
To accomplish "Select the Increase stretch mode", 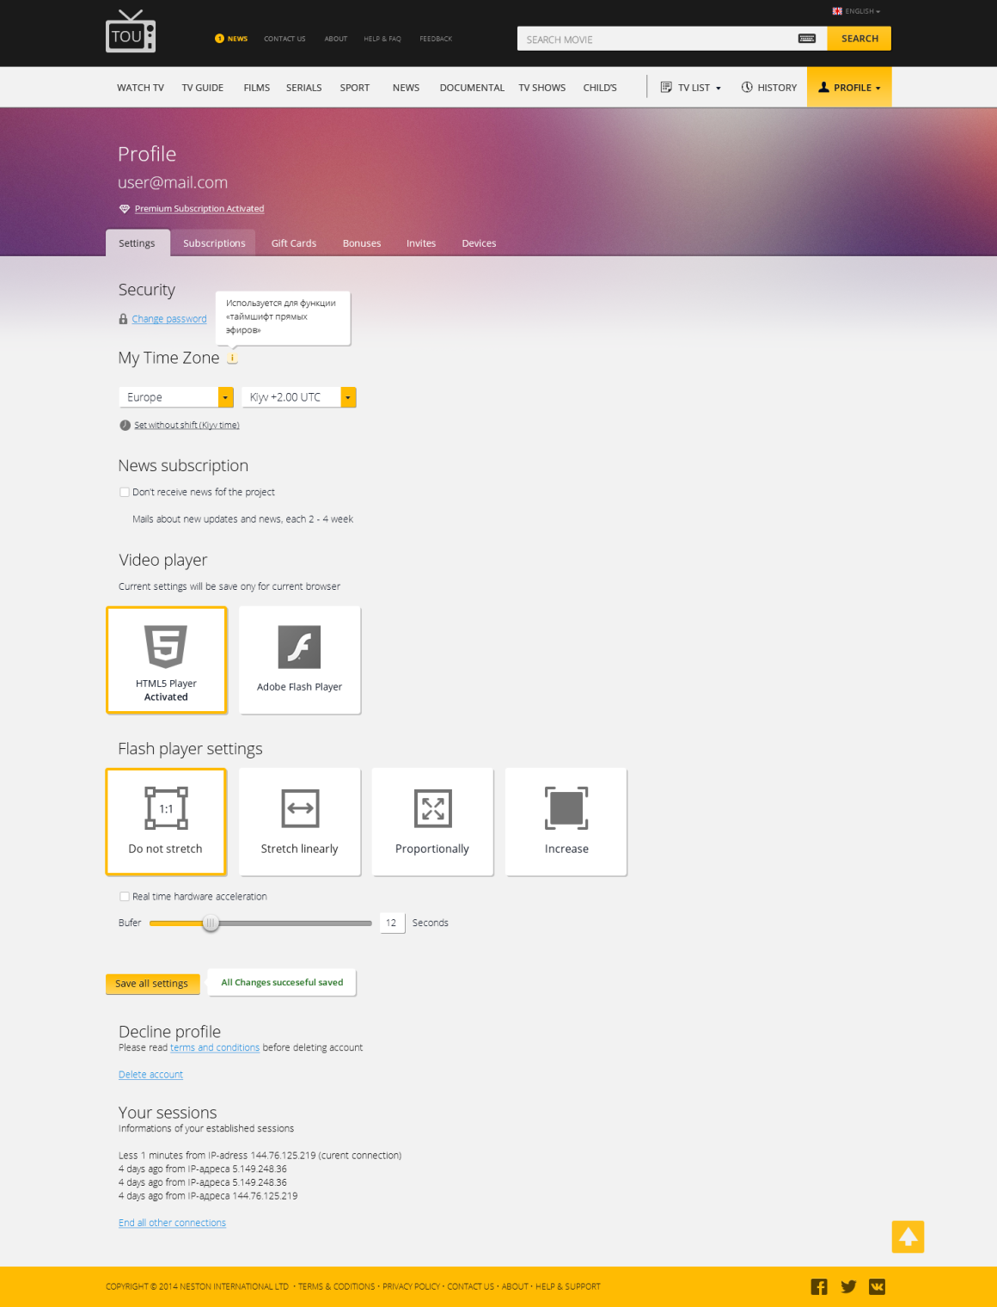I will (x=566, y=821).
